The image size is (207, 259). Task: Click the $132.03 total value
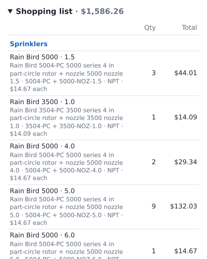[183, 206]
